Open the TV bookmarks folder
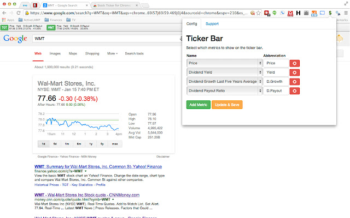This screenshot has height=218, width=350. click(71, 20)
